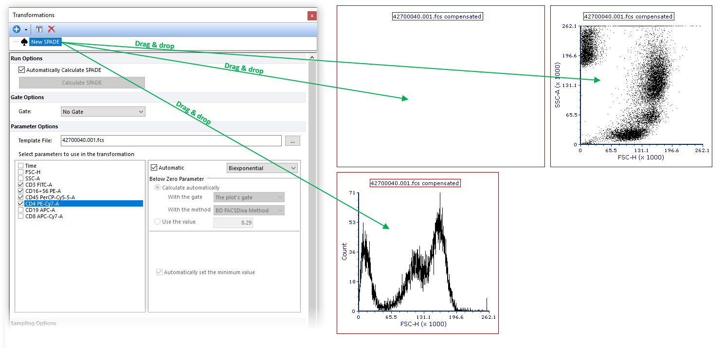Toggle Automatically Calculate SPADE checkbox
Viewport: 724px width, 348px height.
[22, 70]
